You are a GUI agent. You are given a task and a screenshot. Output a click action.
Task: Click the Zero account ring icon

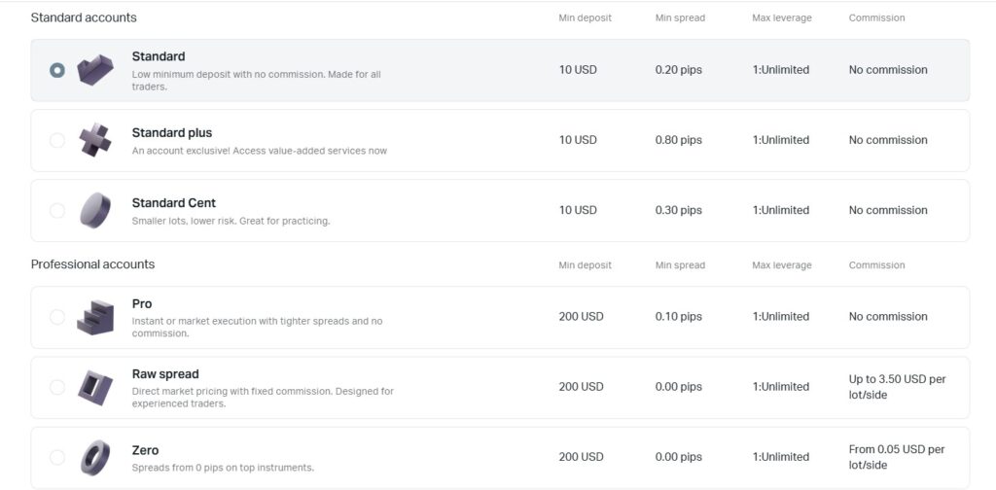pyautogui.click(x=95, y=457)
